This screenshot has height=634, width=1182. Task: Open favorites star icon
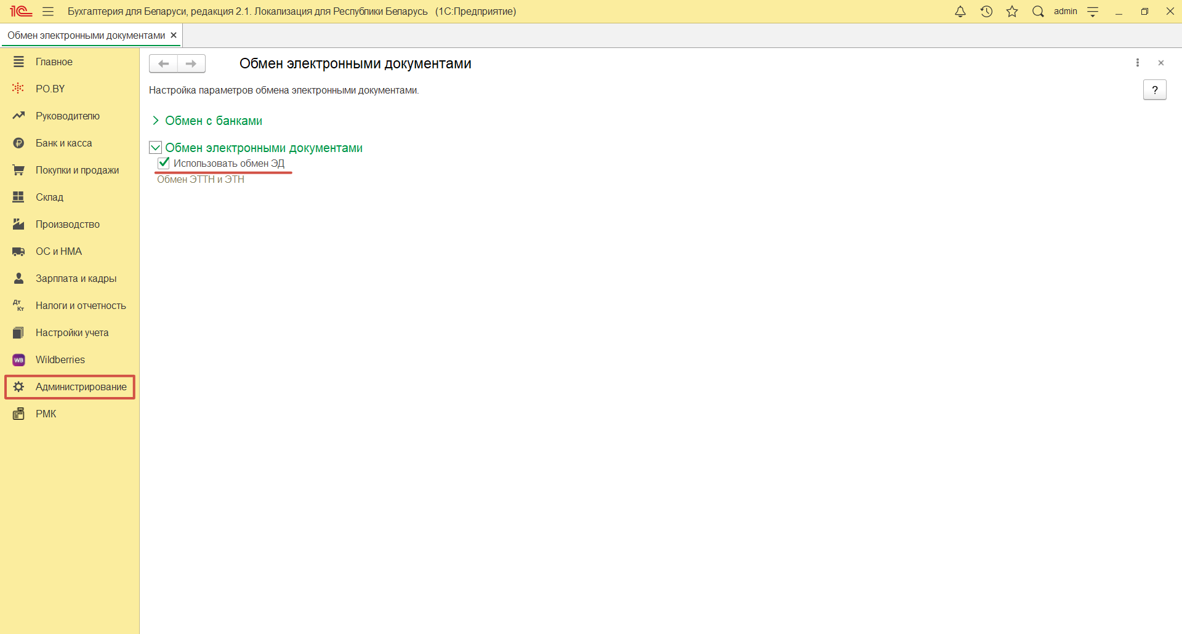point(1012,11)
